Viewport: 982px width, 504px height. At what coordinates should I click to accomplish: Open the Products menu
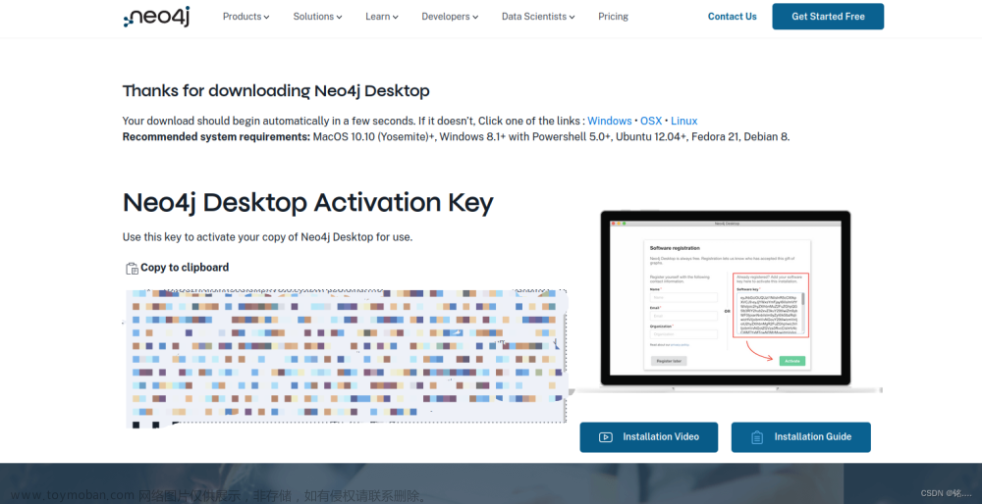point(246,17)
